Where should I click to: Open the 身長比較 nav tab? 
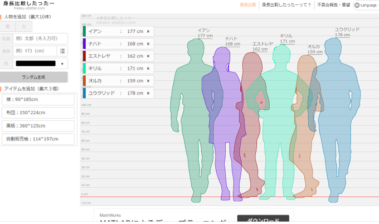[x=248, y=5]
